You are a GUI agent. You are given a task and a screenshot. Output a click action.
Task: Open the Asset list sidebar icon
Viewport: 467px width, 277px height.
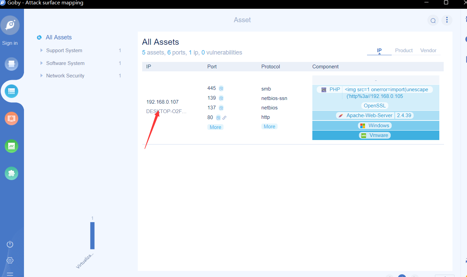(x=11, y=91)
